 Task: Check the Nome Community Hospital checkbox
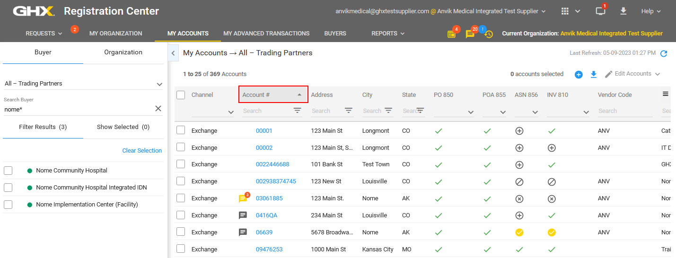(8, 171)
